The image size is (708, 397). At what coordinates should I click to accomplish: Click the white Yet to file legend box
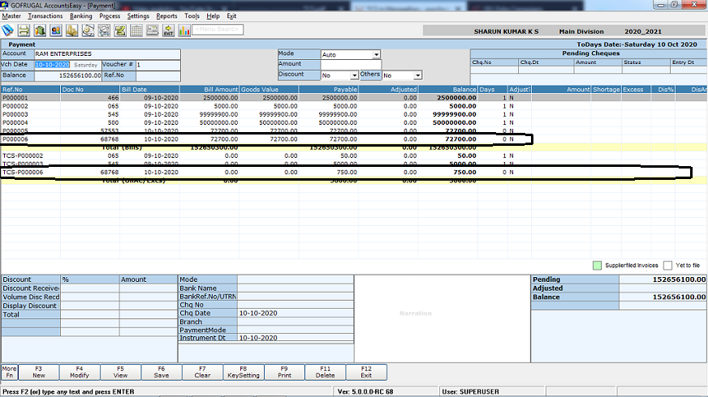(667, 265)
